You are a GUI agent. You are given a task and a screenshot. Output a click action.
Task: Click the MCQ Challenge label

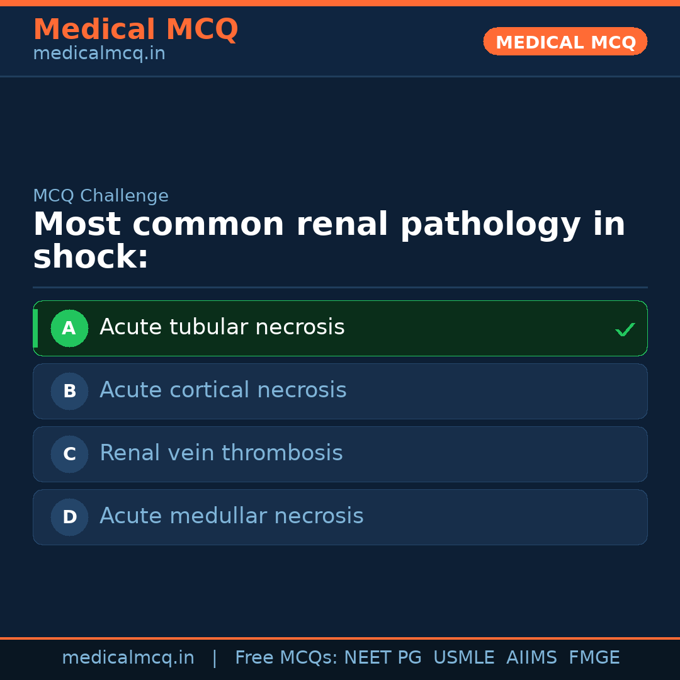101,196
